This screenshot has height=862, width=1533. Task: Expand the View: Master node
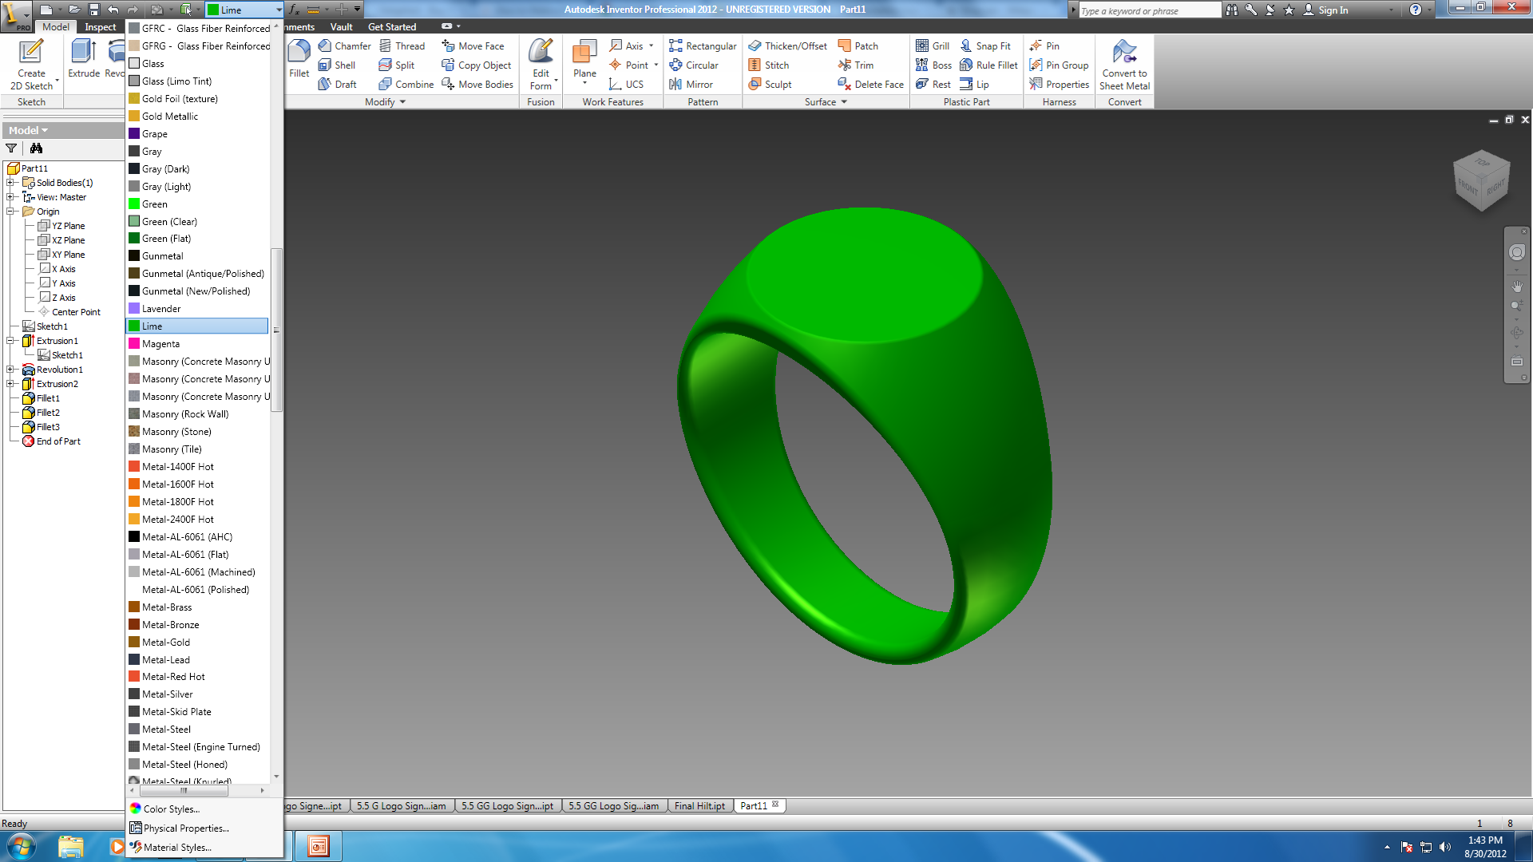coord(10,197)
